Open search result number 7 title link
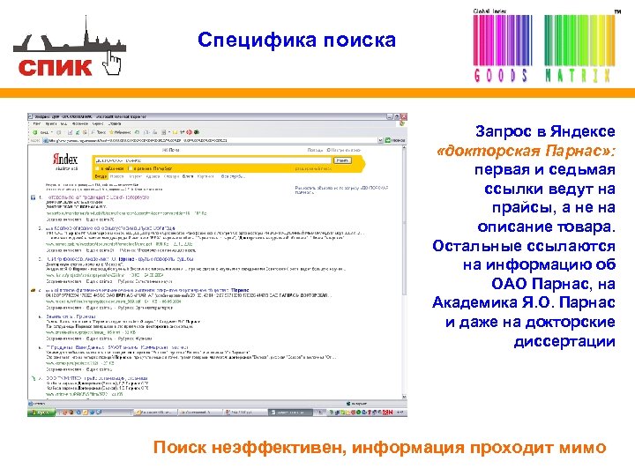Screen dimensions: 635x476 pos(97,378)
